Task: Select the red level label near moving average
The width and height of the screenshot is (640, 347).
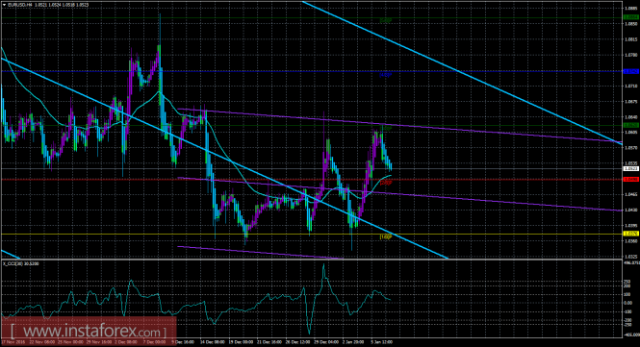Action: pos(385,183)
